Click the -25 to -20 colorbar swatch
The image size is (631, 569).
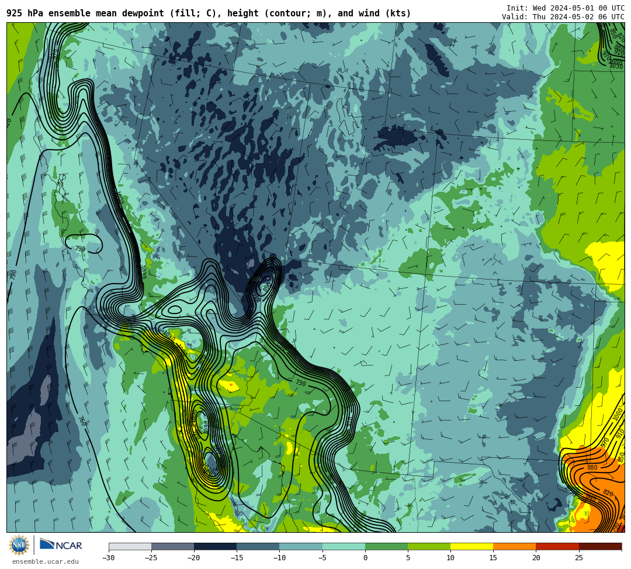point(172,546)
